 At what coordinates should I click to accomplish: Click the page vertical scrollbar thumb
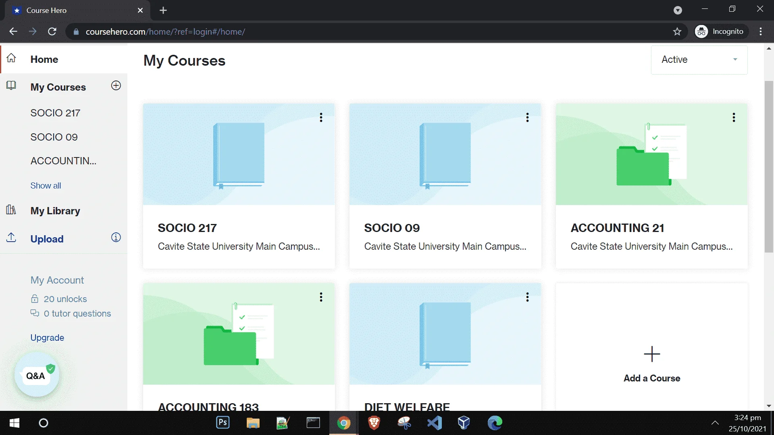tap(769, 167)
